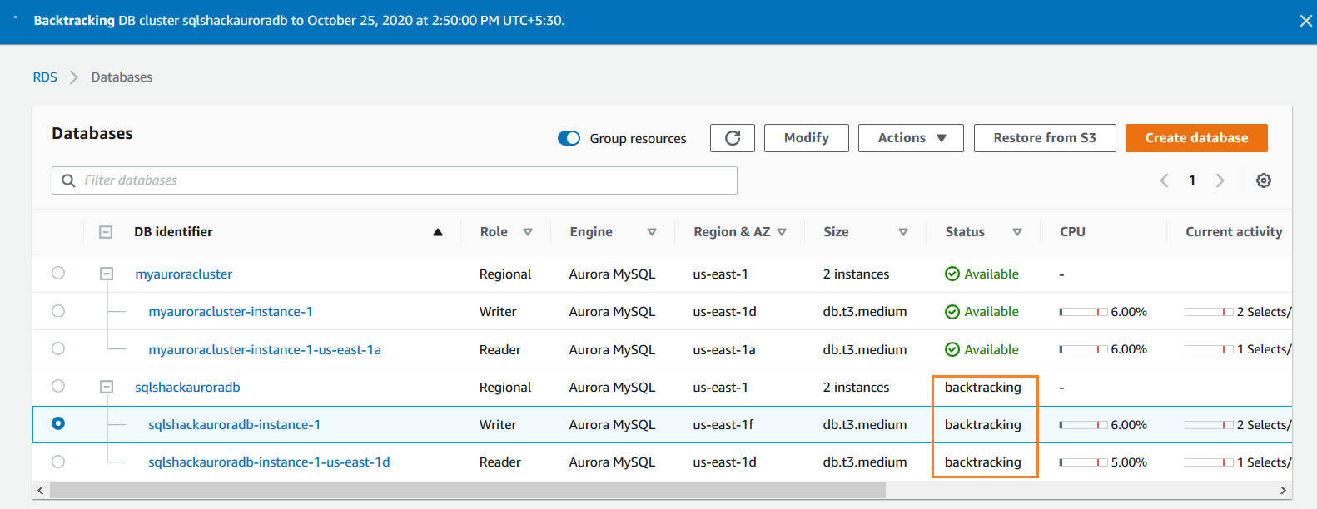The width and height of the screenshot is (1317, 509).
Task: Click the Create database button
Action: click(x=1196, y=138)
